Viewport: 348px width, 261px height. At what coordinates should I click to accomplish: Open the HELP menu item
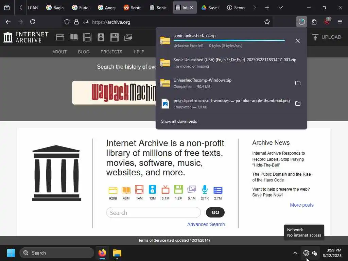pyautogui.click(x=139, y=52)
